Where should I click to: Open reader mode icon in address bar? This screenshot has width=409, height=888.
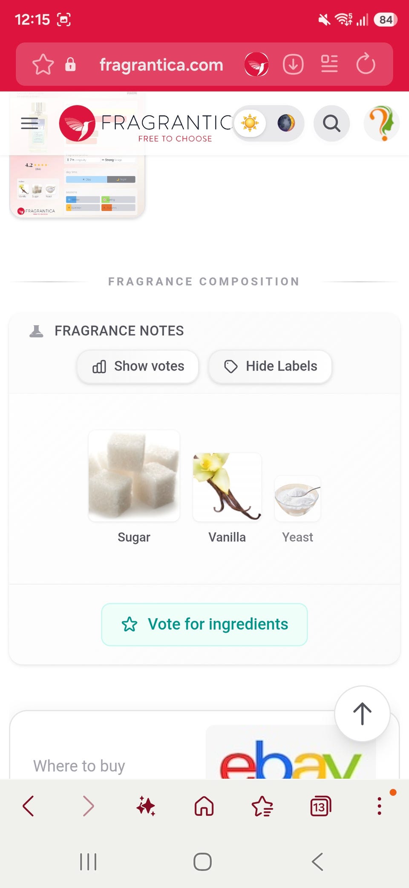[x=329, y=64]
